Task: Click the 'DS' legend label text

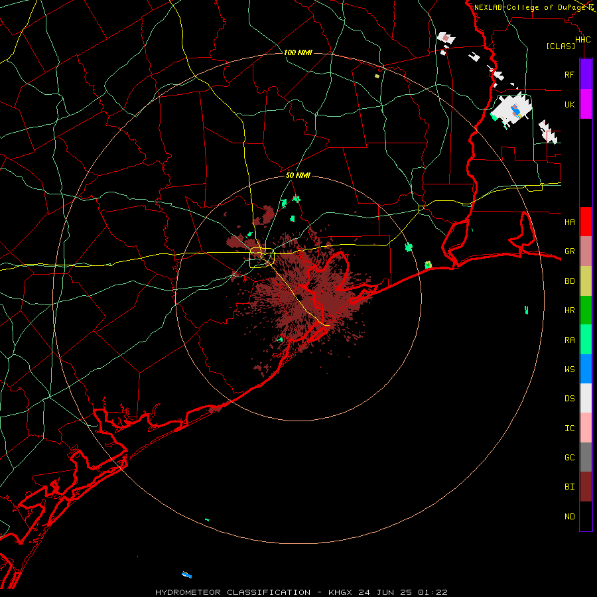Action: 569,399
